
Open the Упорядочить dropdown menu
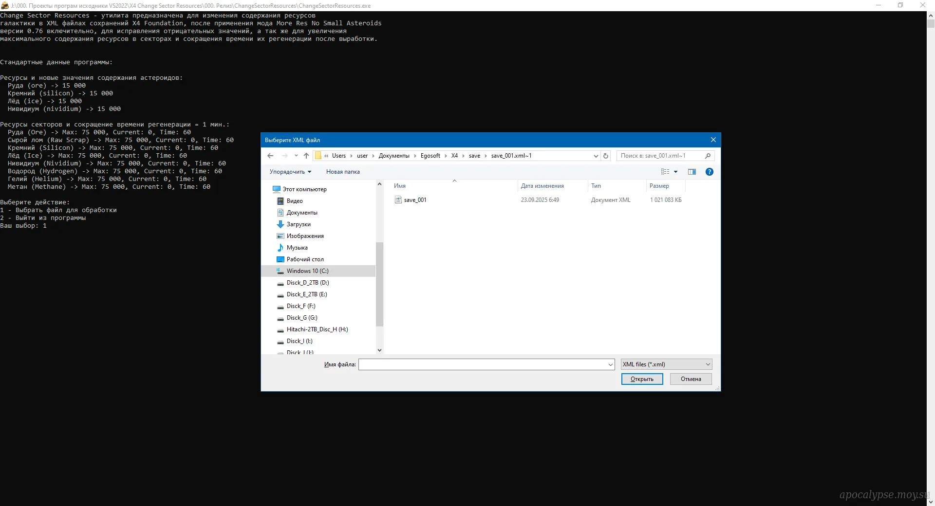coord(290,172)
